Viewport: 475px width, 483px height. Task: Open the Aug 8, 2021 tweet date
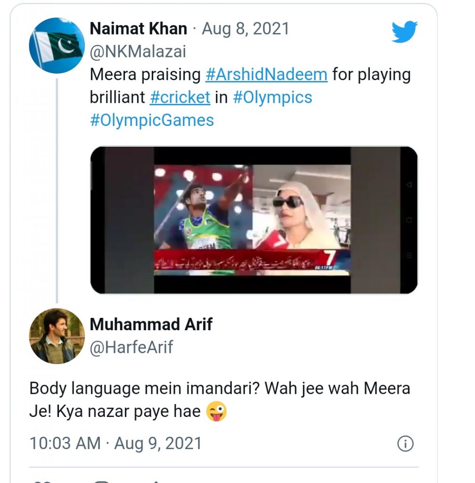pyautogui.click(x=246, y=29)
